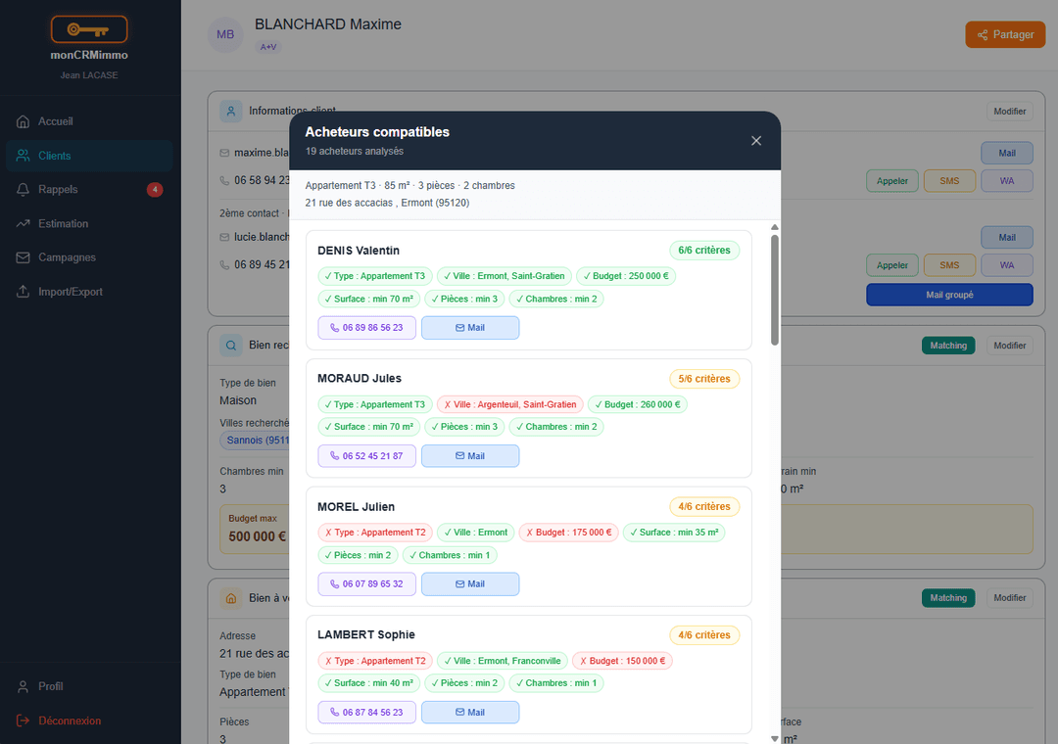Screen dimensions: 1058x744
Task: Click the Budget : 260 000 € tag
Action: point(638,404)
